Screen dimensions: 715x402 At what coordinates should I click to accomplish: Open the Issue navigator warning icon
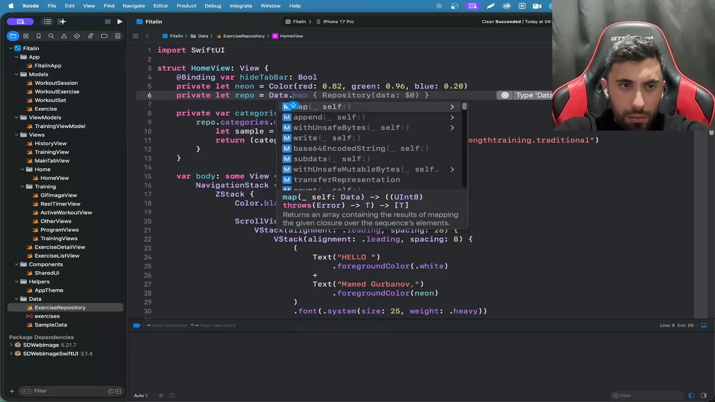click(x=64, y=36)
